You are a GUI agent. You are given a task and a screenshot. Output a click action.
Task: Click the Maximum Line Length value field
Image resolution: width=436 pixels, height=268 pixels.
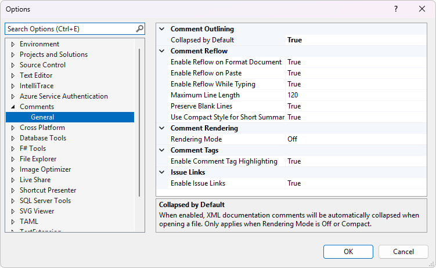tap(355, 95)
